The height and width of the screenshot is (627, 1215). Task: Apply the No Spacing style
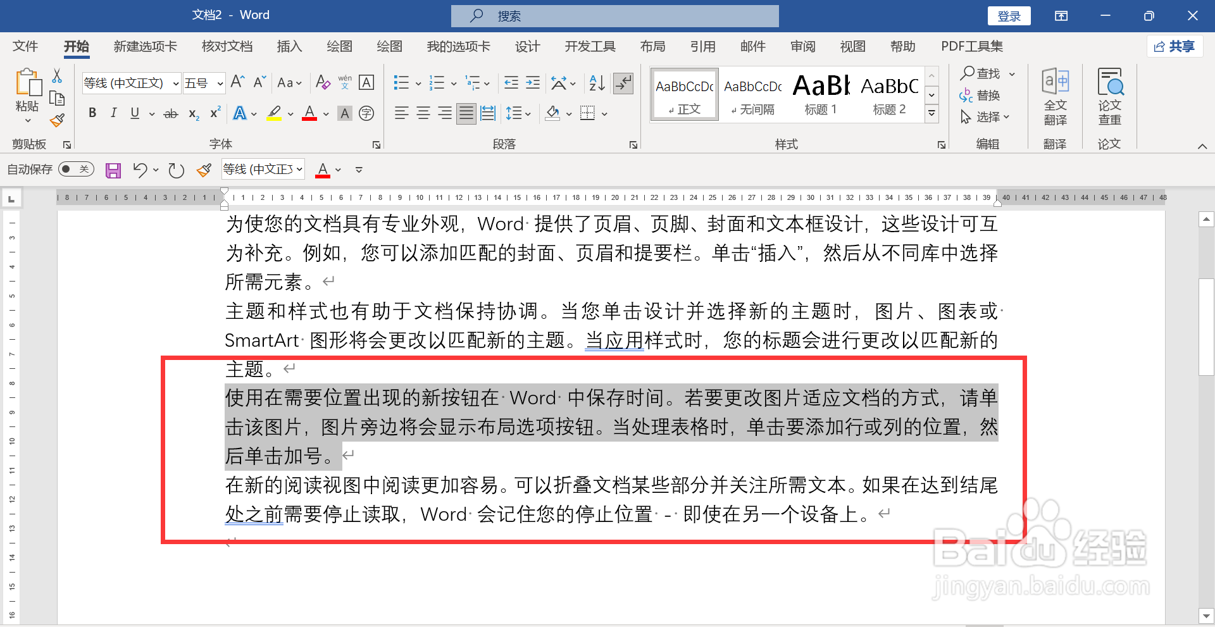click(x=752, y=94)
